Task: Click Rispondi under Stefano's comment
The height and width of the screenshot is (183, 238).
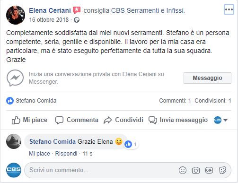Action: (x=66, y=154)
